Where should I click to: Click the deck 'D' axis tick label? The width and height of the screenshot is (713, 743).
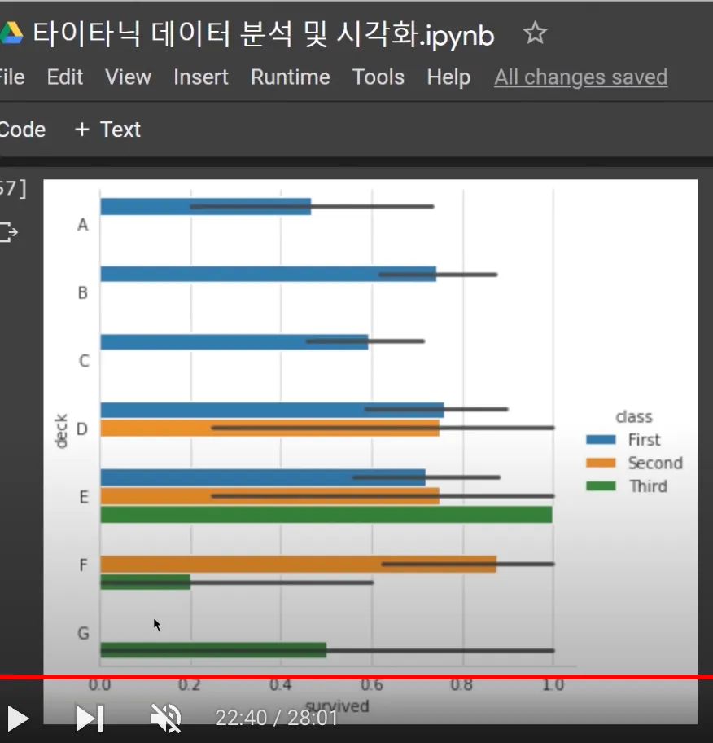[x=82, y=429]
